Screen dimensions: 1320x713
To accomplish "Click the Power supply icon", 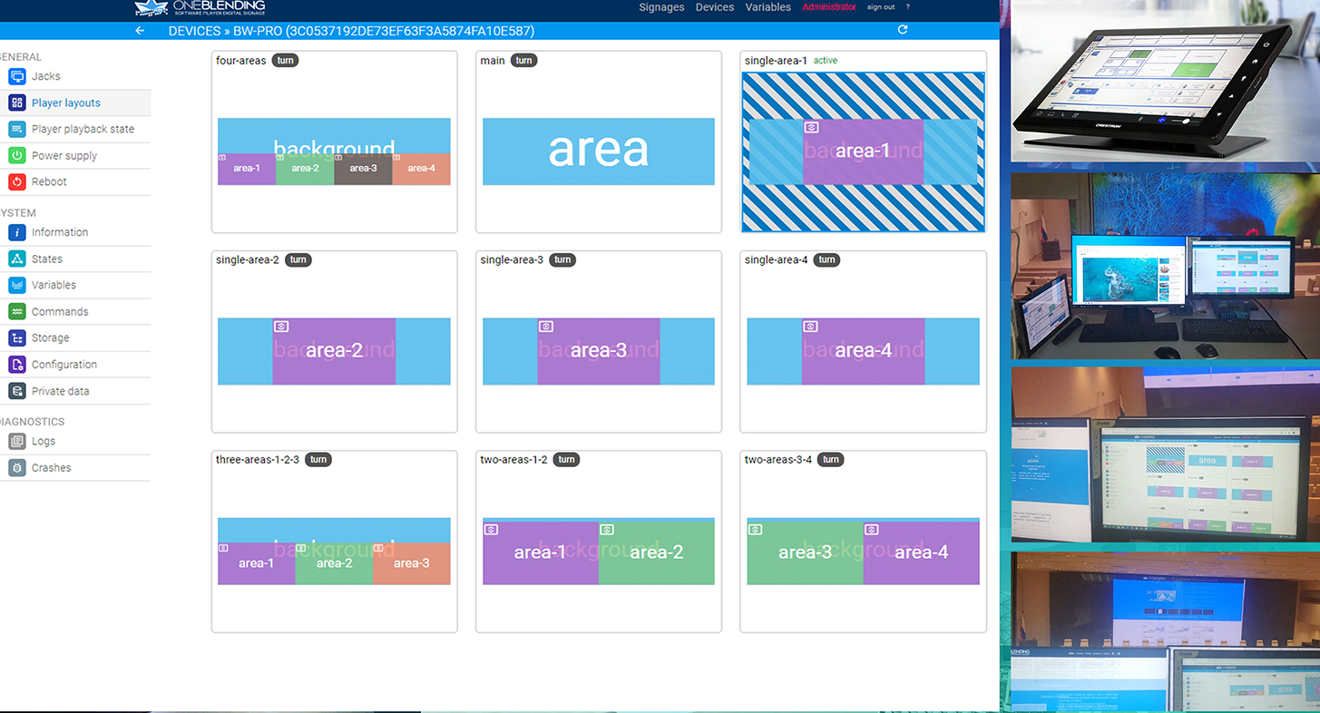I will [x=16, y=156].
